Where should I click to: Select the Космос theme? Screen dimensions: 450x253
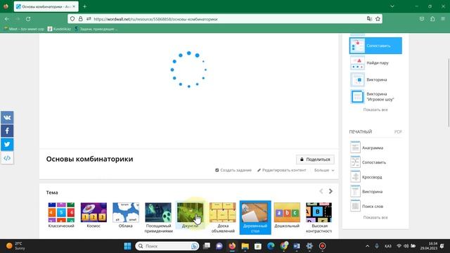click(94, 215)
